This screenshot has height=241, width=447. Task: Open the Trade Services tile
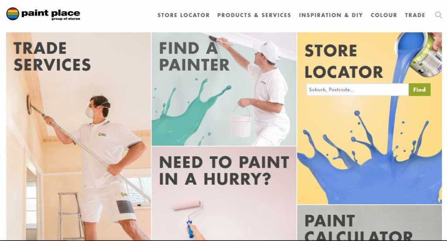[x=79, y=136]
